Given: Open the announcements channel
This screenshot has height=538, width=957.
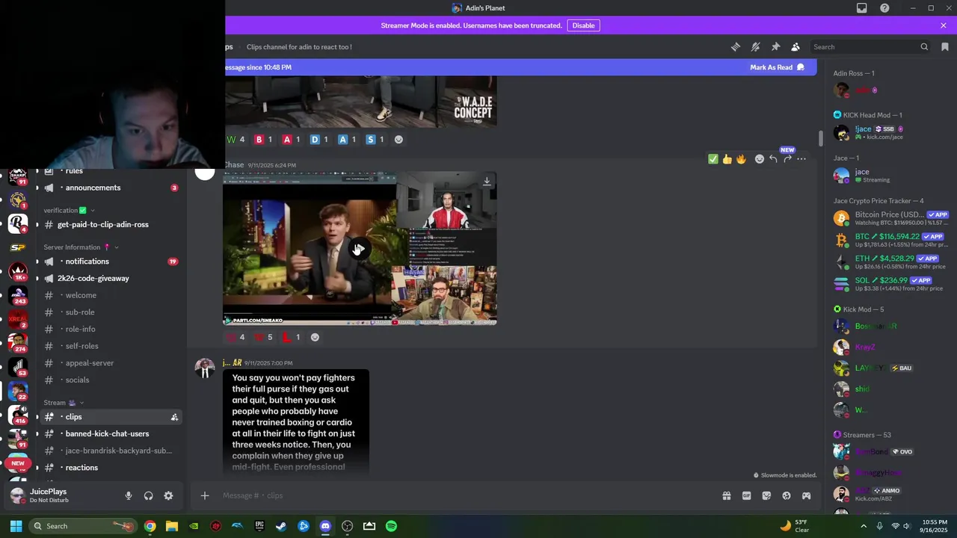Looking at the screenshot, I should pyautogui.click(x=111, y=188).
